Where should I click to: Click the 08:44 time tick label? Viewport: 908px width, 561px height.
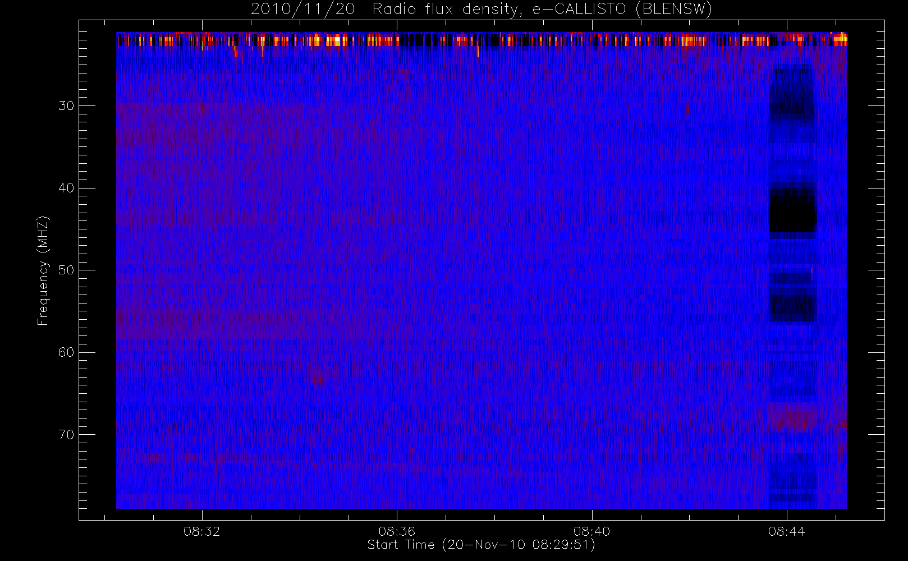point(786,531)
